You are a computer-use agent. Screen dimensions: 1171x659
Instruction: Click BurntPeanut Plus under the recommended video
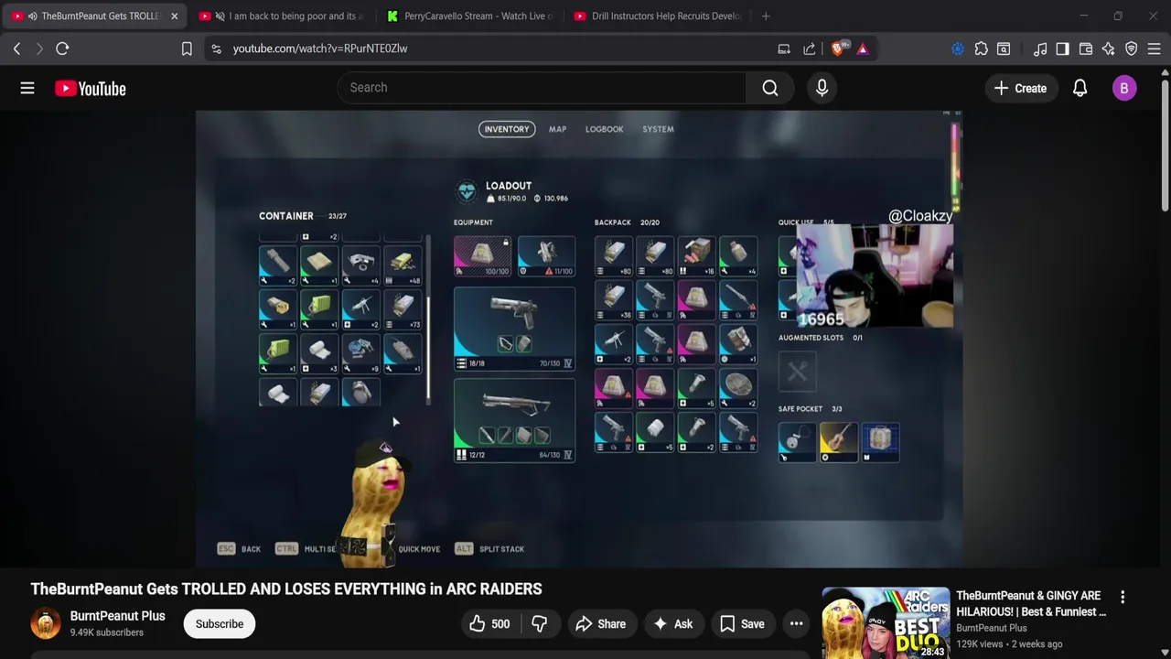(x=992, y=628)
